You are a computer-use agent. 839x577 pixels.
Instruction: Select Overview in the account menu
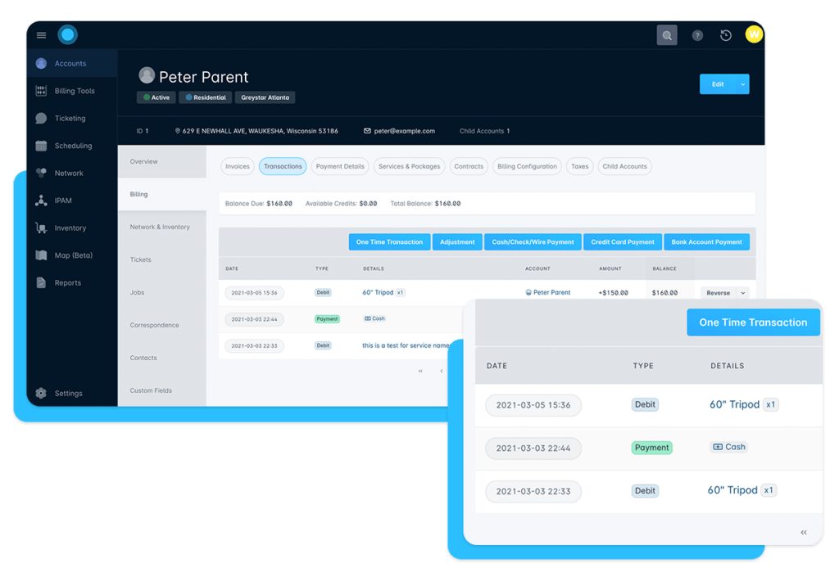click(162, 161)
